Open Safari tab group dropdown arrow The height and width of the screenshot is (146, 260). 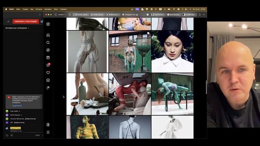(65, 15)
